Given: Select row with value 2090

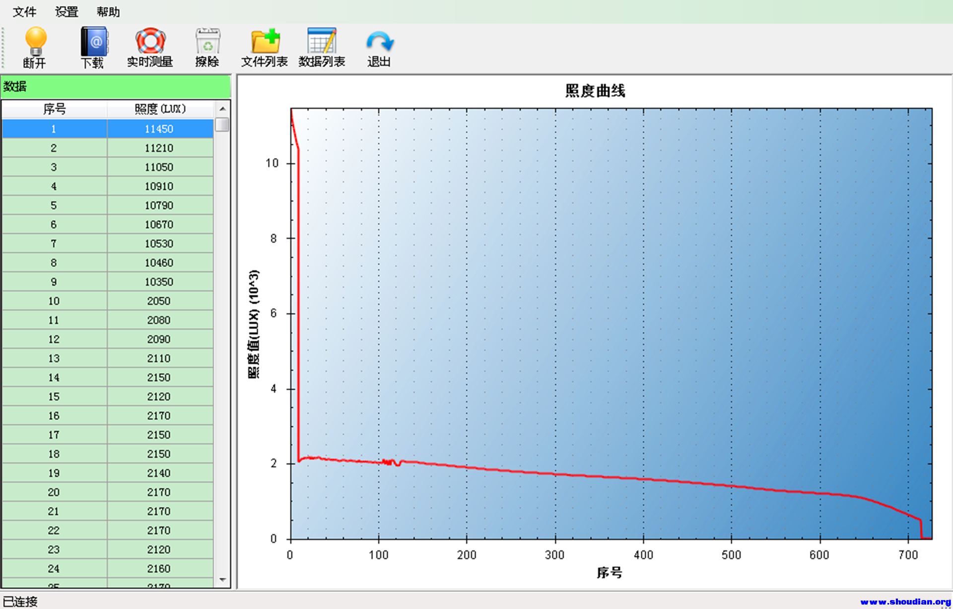Looking at the screenshot, I should (108, 339).
